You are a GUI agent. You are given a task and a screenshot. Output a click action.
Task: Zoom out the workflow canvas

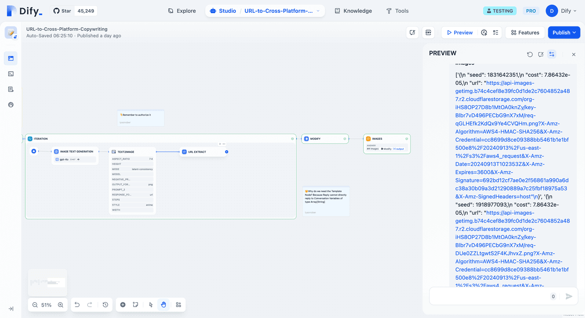pyautogui.click(x=35, y=305)
